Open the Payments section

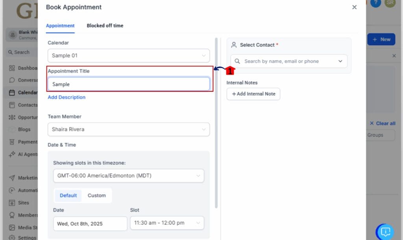(24, 142)
